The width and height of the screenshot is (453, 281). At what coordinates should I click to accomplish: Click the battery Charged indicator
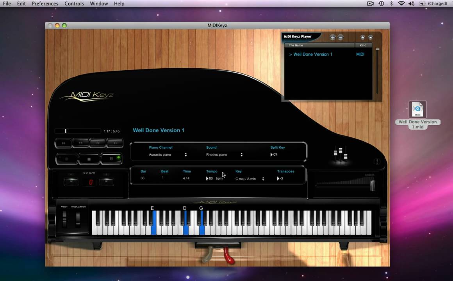(x=433, y=4)
